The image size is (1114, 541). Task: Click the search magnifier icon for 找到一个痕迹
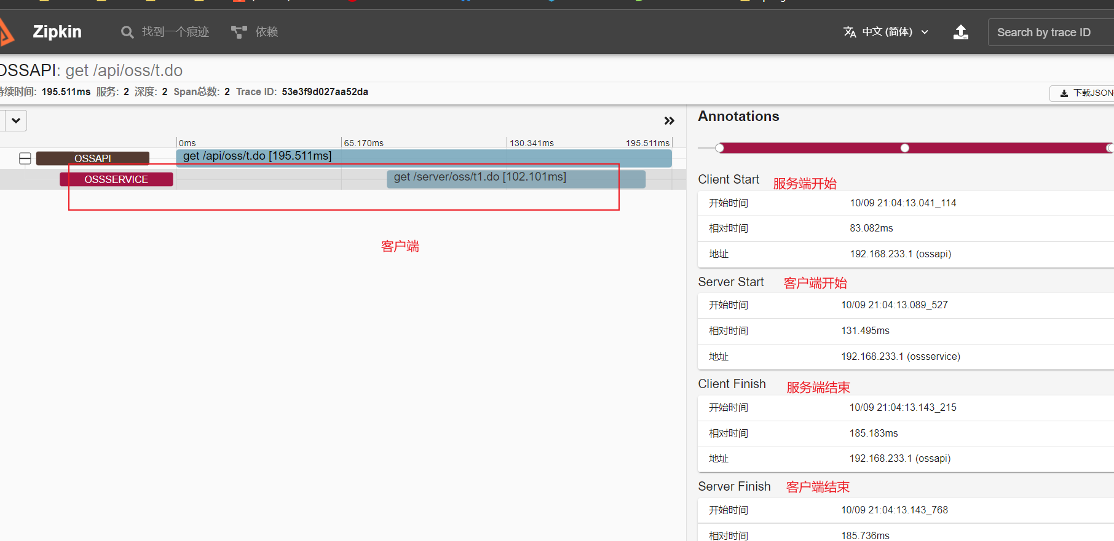click(127, 32)
